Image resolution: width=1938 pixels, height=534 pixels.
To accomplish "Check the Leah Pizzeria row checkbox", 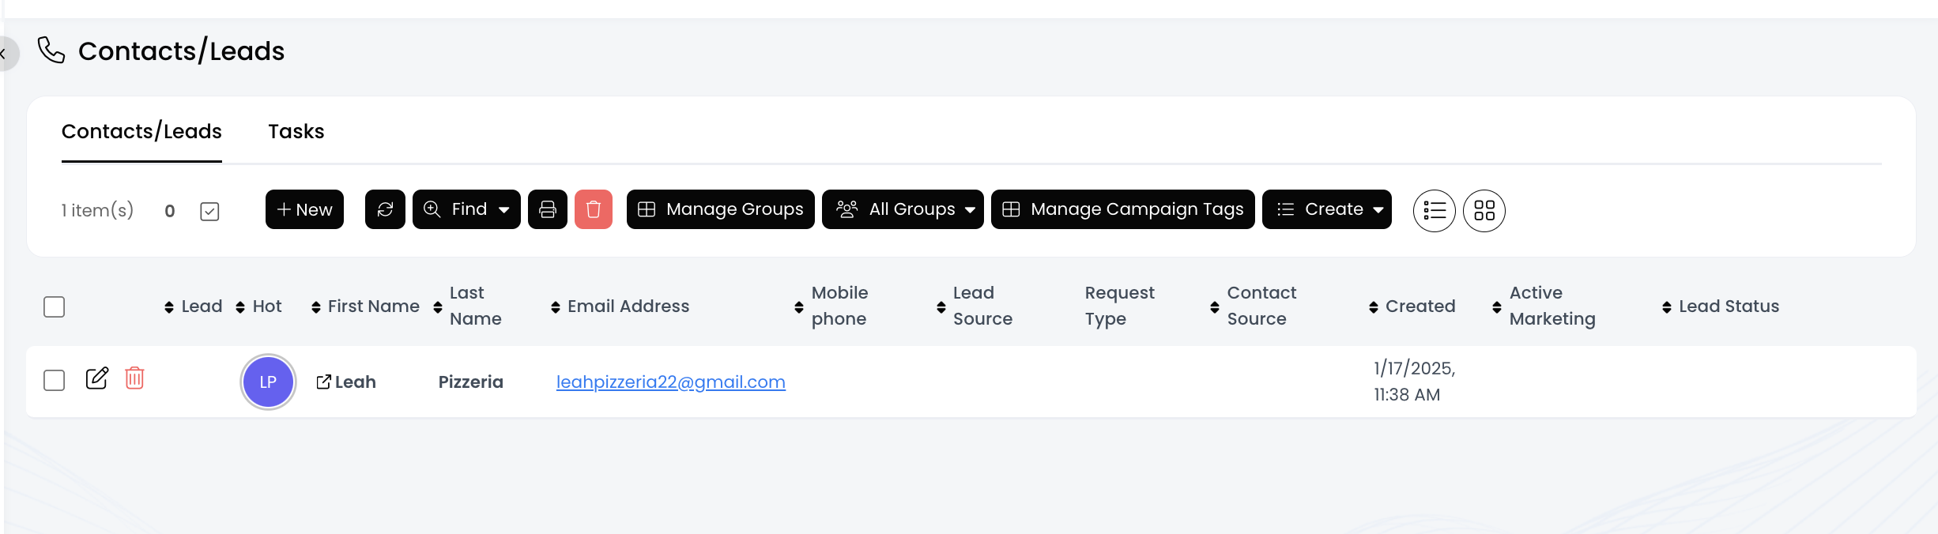I will pyautogui.click(x=55, y=381).
